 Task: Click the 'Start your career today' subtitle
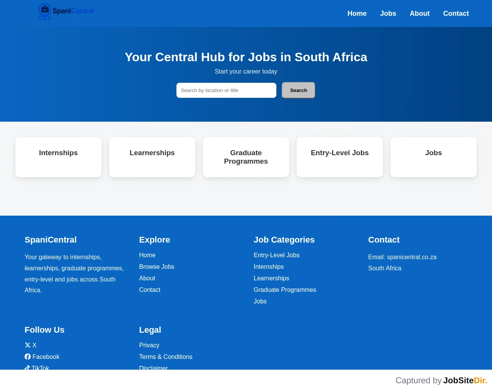click(246, 71)
